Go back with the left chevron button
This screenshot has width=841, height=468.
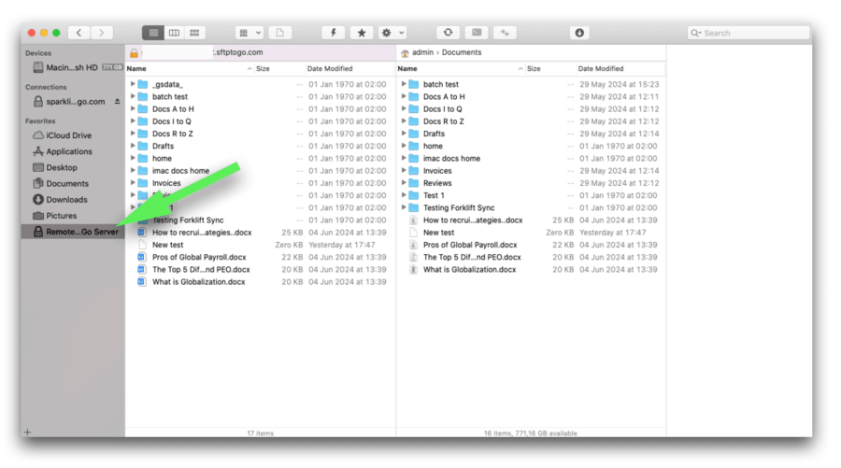(x=78, y=33)
